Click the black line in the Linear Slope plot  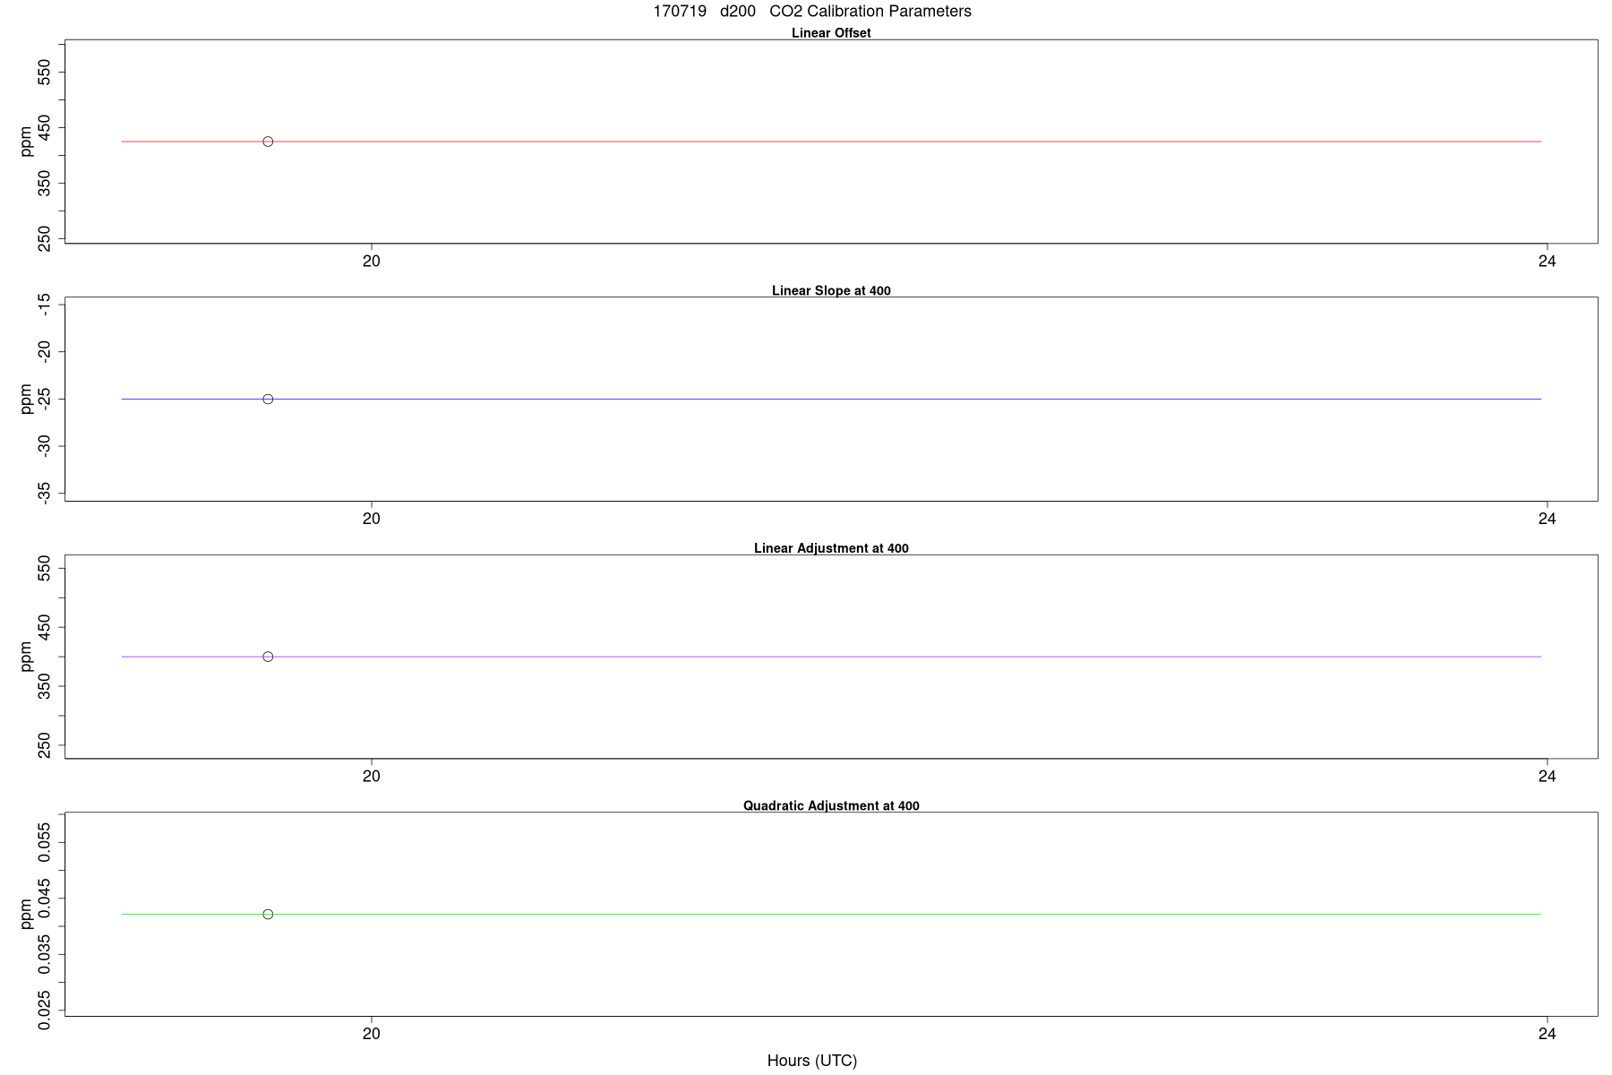[831, 400]
